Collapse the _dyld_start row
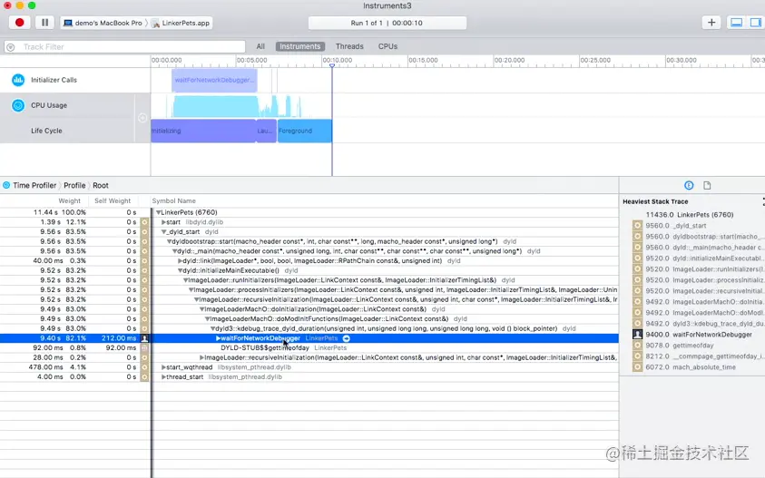This screenshot has width=765, height=478. pyautogui.click(x=164, y=232)
